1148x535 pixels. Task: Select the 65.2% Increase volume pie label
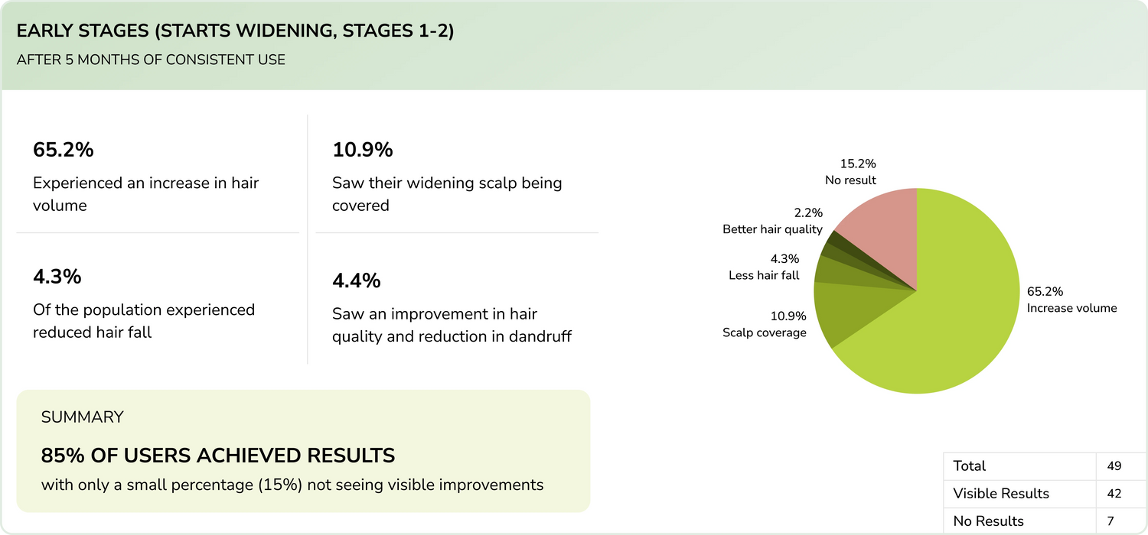(x=1071, y=300)
